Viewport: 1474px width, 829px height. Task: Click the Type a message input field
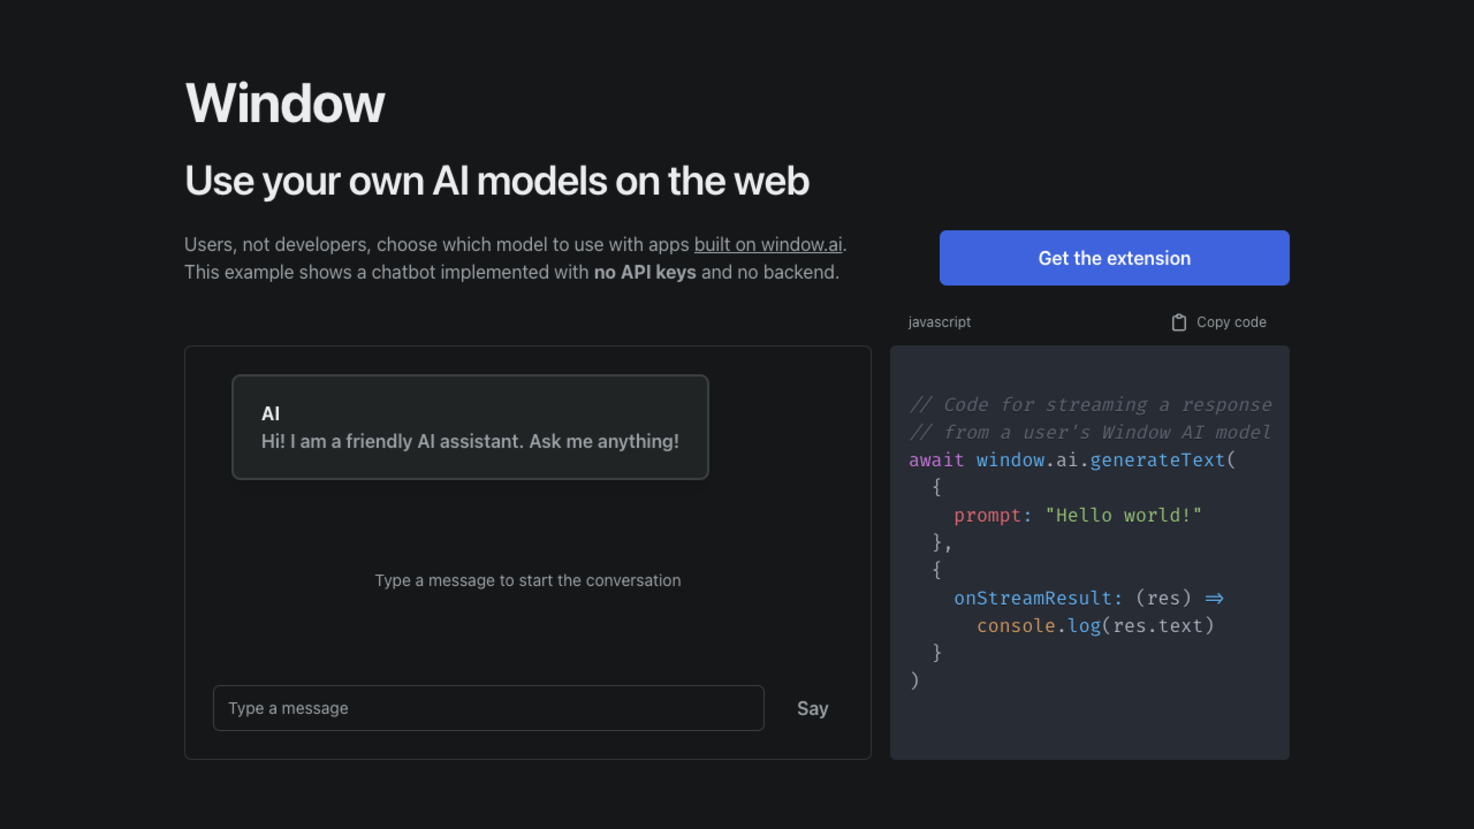pyautogui.click(x=489, y=708)
